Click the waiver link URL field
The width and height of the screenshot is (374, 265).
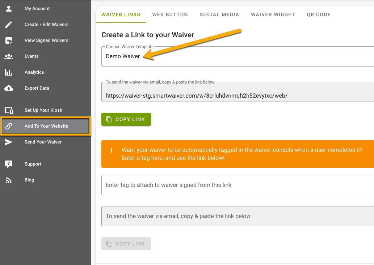point(238,92)
